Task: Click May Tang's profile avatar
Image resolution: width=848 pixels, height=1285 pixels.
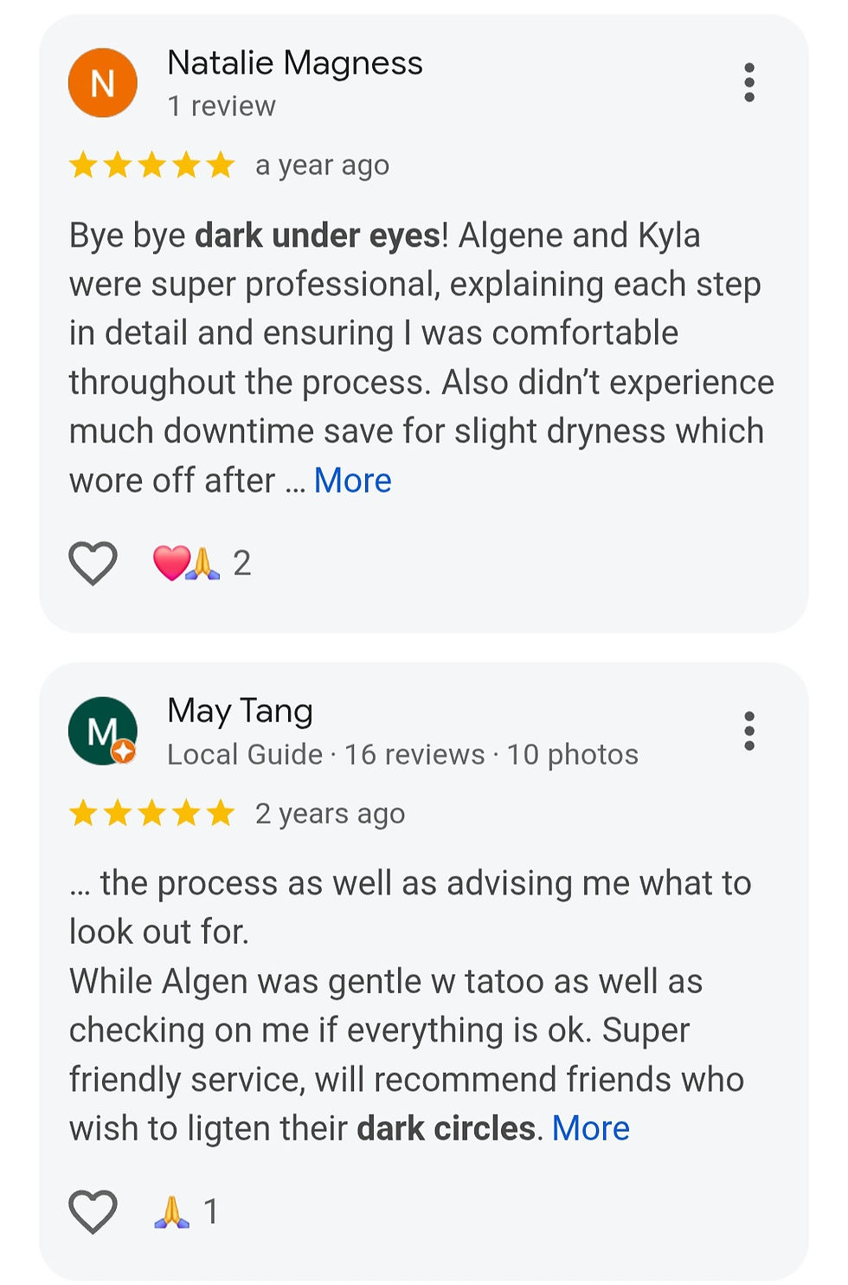Action: (103, 731)
